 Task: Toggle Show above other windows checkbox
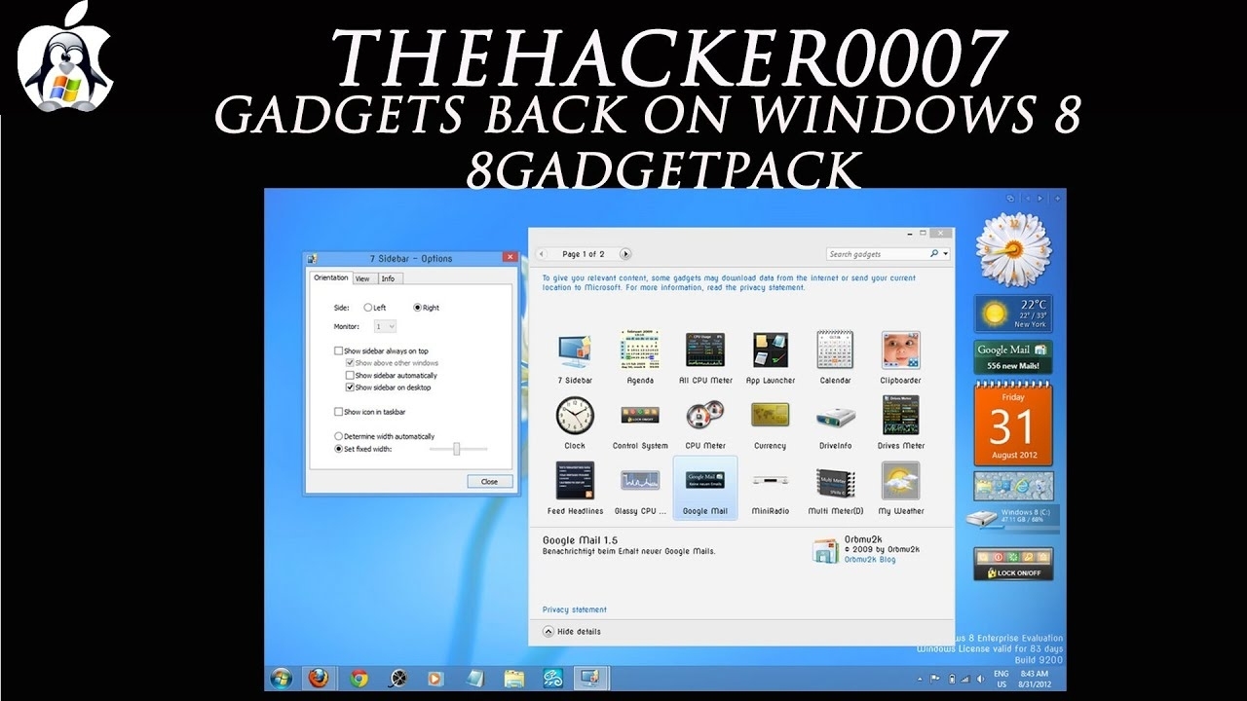[x=350, y=363]
